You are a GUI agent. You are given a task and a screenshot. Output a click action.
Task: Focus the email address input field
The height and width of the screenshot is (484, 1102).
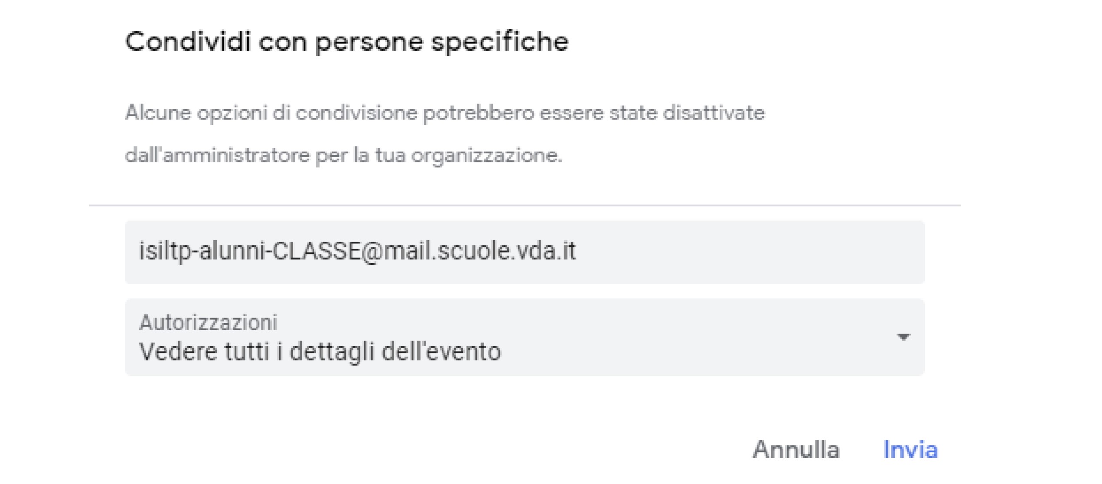coord(525,252)
